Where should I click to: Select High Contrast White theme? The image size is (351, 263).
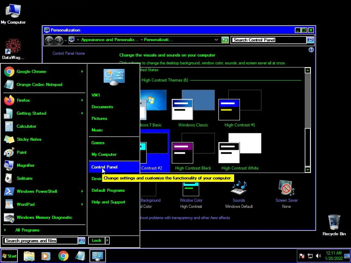[240, 152]
